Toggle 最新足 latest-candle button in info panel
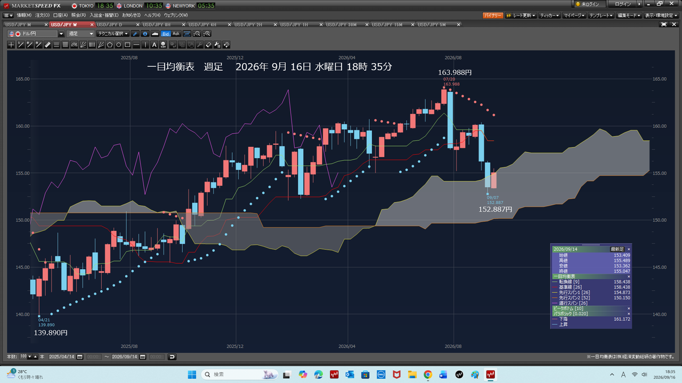The height and width of the screenshot is (383, 682). pos(617,249)
